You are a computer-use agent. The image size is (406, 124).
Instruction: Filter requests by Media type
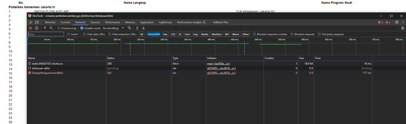(x=205, y=34)
